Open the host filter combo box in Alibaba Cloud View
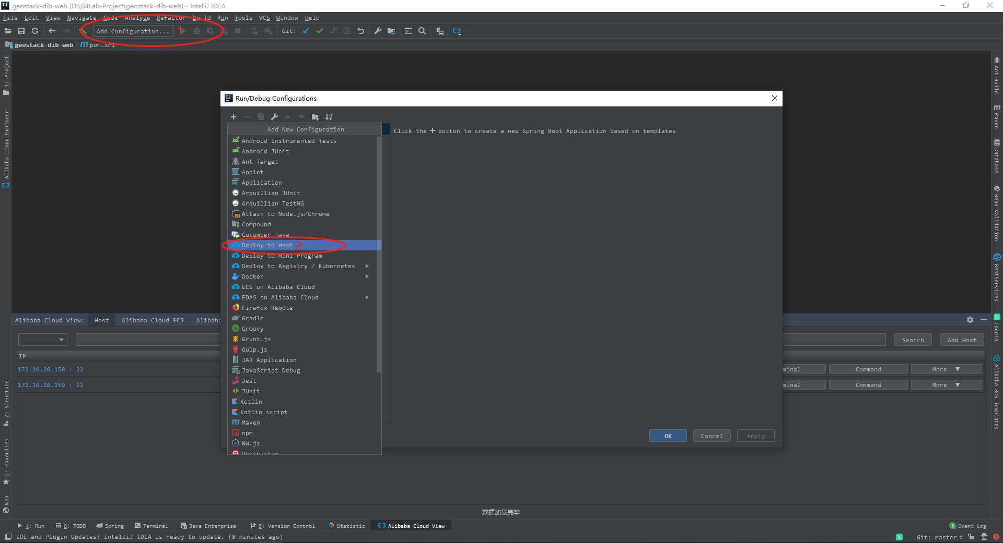Viewport: 1003px width, 543px height. [42, 340]
